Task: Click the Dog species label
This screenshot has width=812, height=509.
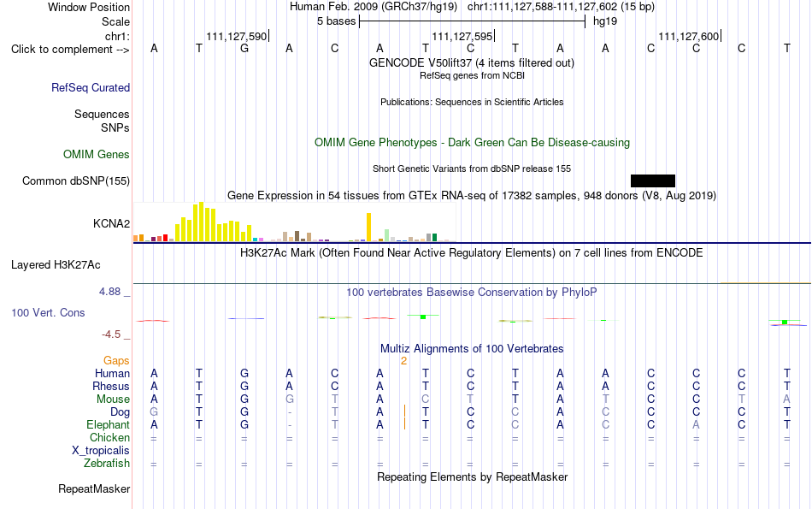Action: point(120,412)
